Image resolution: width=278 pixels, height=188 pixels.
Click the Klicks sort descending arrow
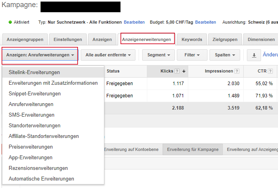184,71
